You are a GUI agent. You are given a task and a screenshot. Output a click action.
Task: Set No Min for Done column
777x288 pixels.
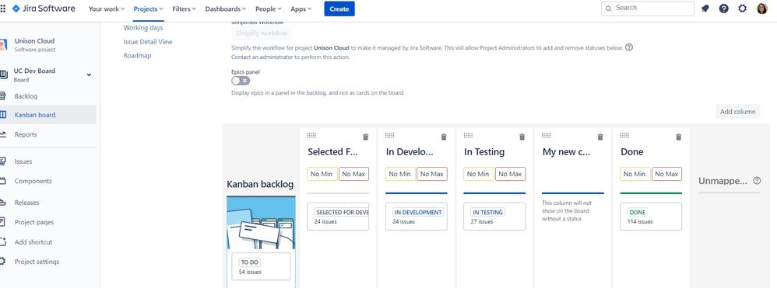tap(635, 174)
